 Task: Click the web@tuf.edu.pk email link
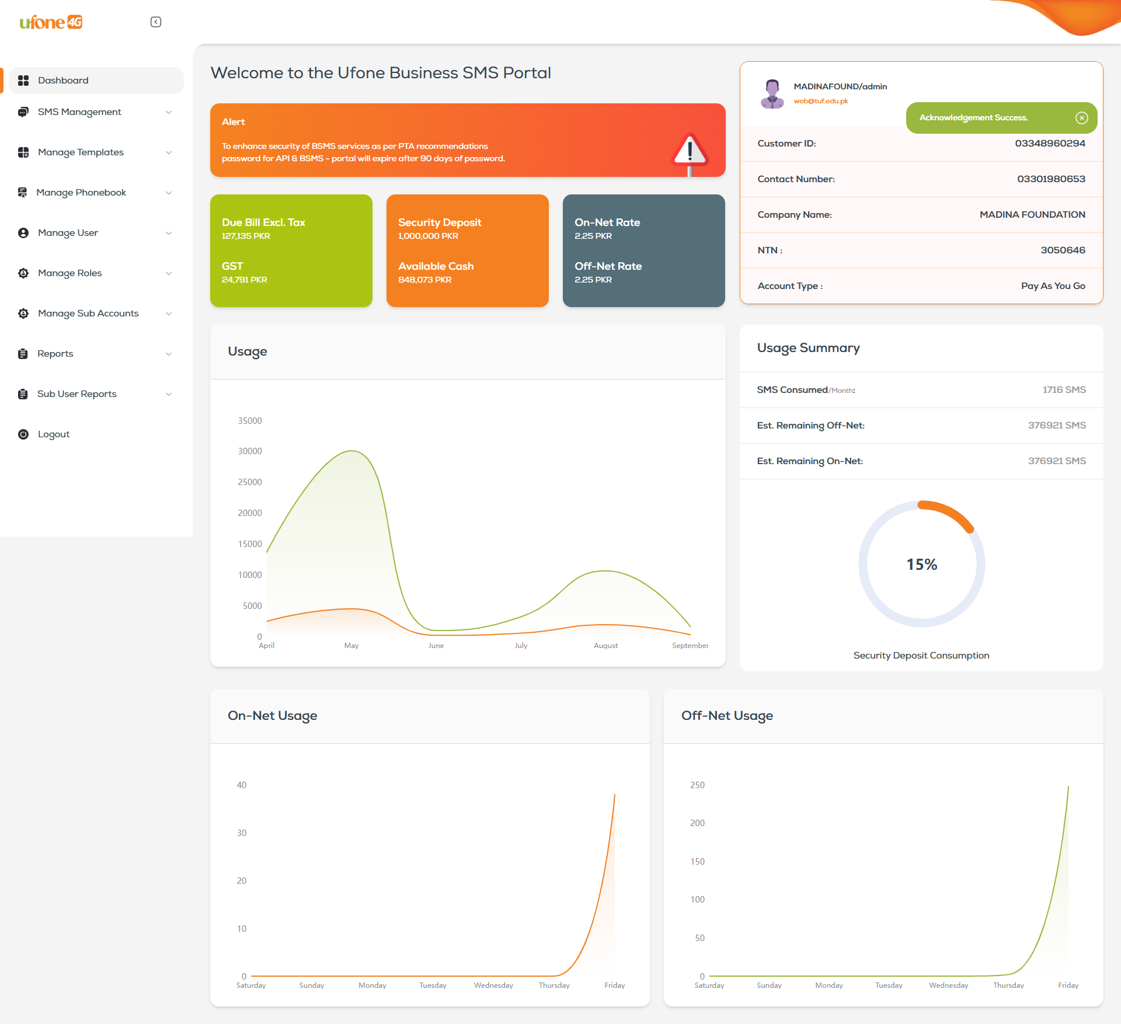pos(820,101)
